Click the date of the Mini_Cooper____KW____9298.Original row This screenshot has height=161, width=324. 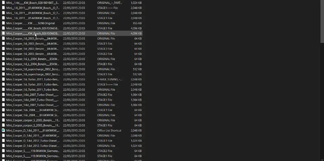(74, 23)
